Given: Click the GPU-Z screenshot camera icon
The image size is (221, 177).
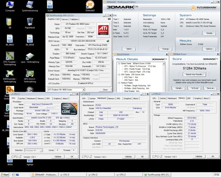Looking at the screenshot, I should [x=109, y=19].
